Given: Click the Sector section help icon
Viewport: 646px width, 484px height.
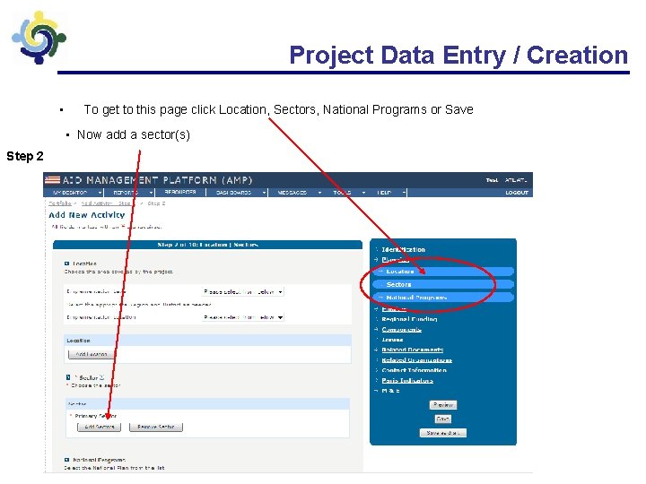Looking at the screenshot, I should click(68, 377).
